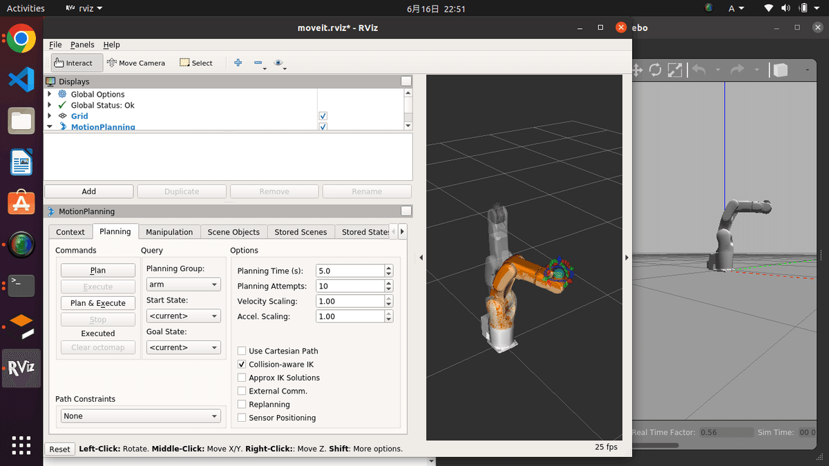Select the Interact tool

77,63
